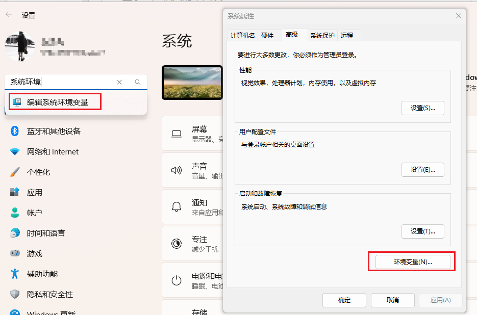
Task: Select the 个性化 paintbrush icon
Action: [15, 172]
